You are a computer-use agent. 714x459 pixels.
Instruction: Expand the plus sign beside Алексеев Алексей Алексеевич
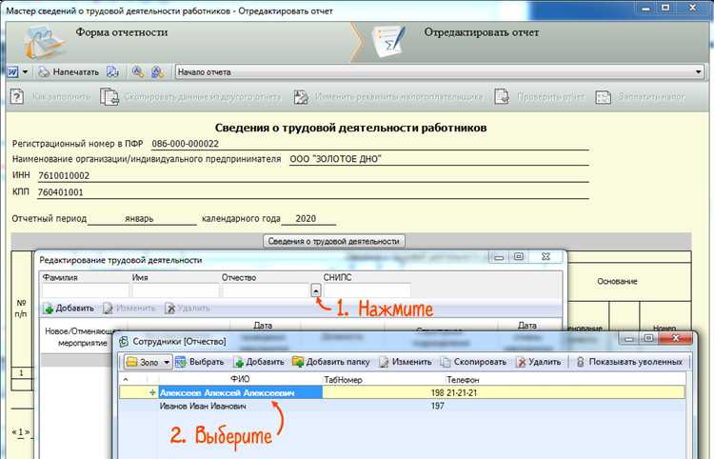152,392
